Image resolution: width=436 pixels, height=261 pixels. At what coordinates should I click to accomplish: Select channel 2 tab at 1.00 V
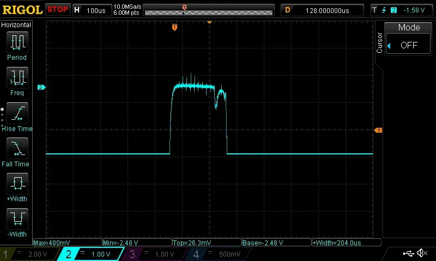(92, 254)
